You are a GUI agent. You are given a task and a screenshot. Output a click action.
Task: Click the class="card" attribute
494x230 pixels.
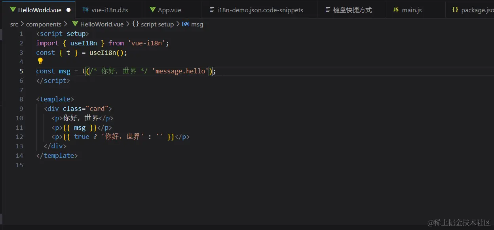coord(86,109)
